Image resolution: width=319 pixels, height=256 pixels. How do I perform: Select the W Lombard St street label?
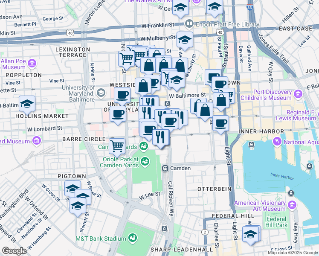click(x=45, y=129)
